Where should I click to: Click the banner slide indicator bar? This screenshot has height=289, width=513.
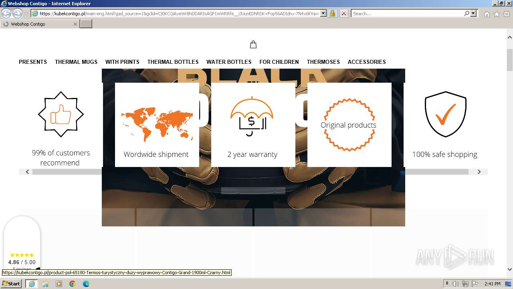click(x=253, y=191)
